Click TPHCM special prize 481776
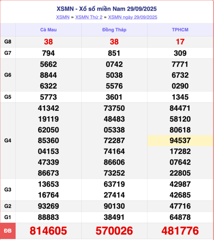The width and height of the screenshot is (214, 240). click(180, 231)
